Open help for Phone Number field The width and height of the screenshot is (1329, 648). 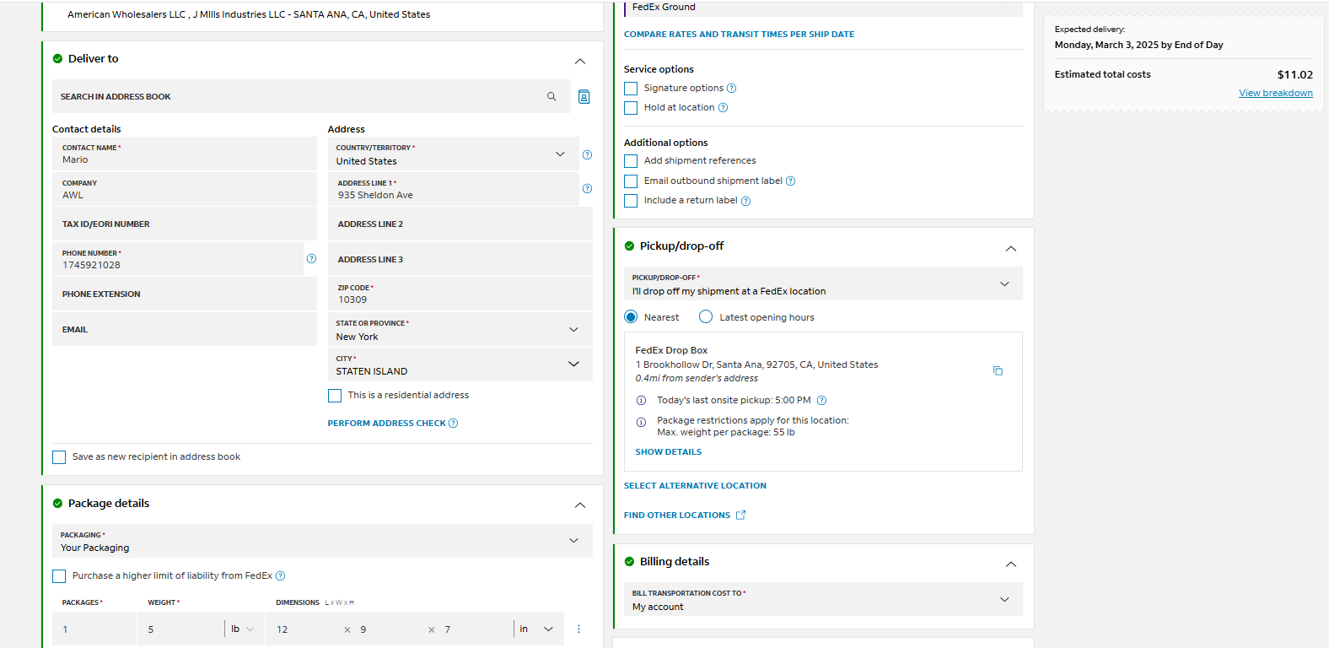tap(311, 258)
